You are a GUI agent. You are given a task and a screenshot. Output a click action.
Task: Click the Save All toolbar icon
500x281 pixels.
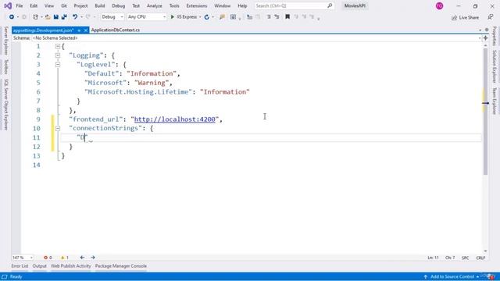click(64, 17)
